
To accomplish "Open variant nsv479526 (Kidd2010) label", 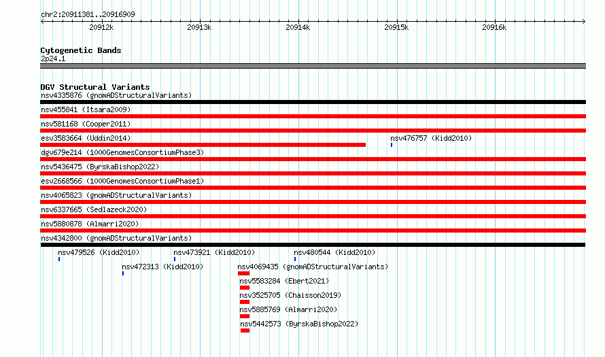I will tap(99, 252).
